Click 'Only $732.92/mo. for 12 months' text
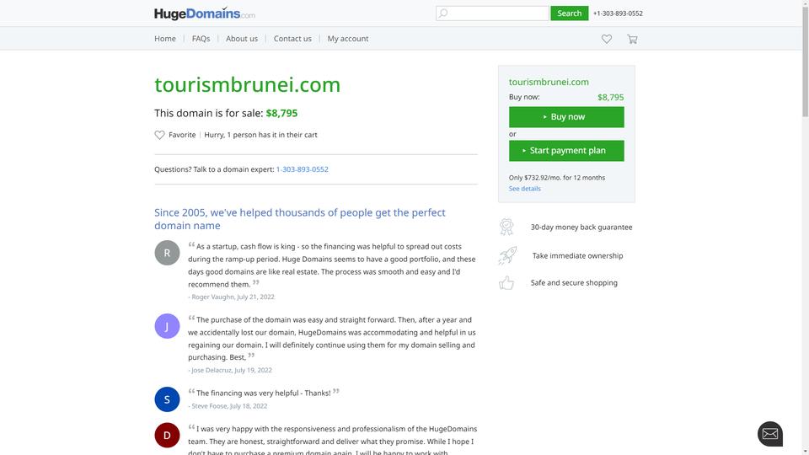809x455 pixels. (557, 178)
